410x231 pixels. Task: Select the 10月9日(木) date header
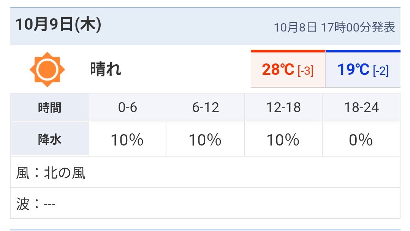[58, 26]
